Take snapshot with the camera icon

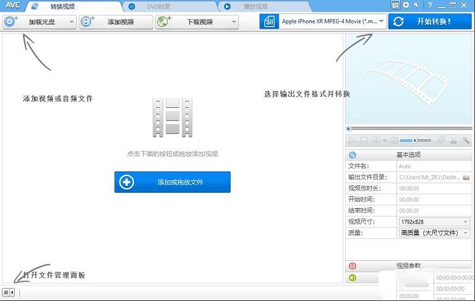376,141
